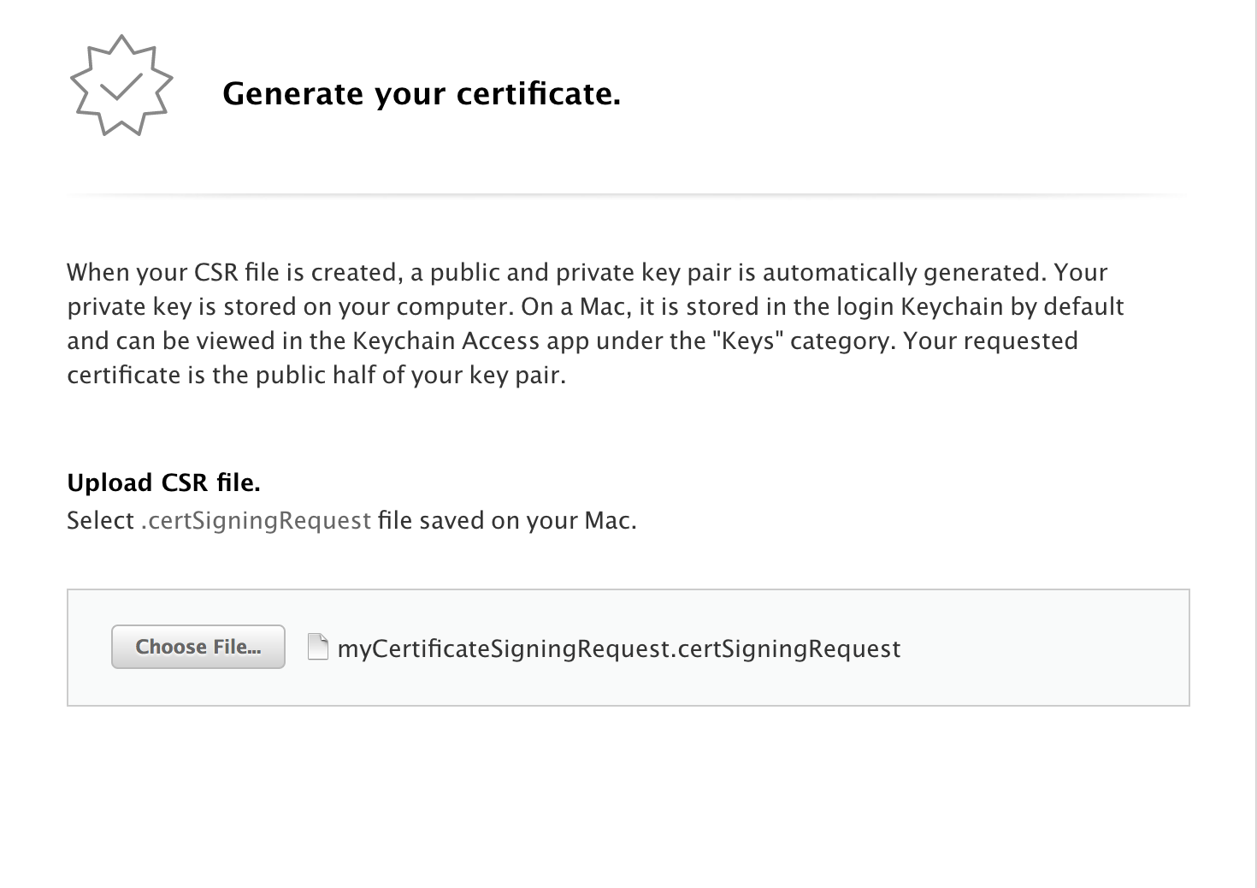
Task: Click the "Generate your certificate." heading
Action: 421,93
